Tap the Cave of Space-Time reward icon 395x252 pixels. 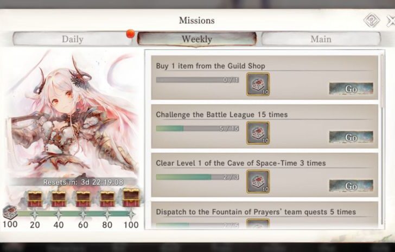click(x=258, y=181)
